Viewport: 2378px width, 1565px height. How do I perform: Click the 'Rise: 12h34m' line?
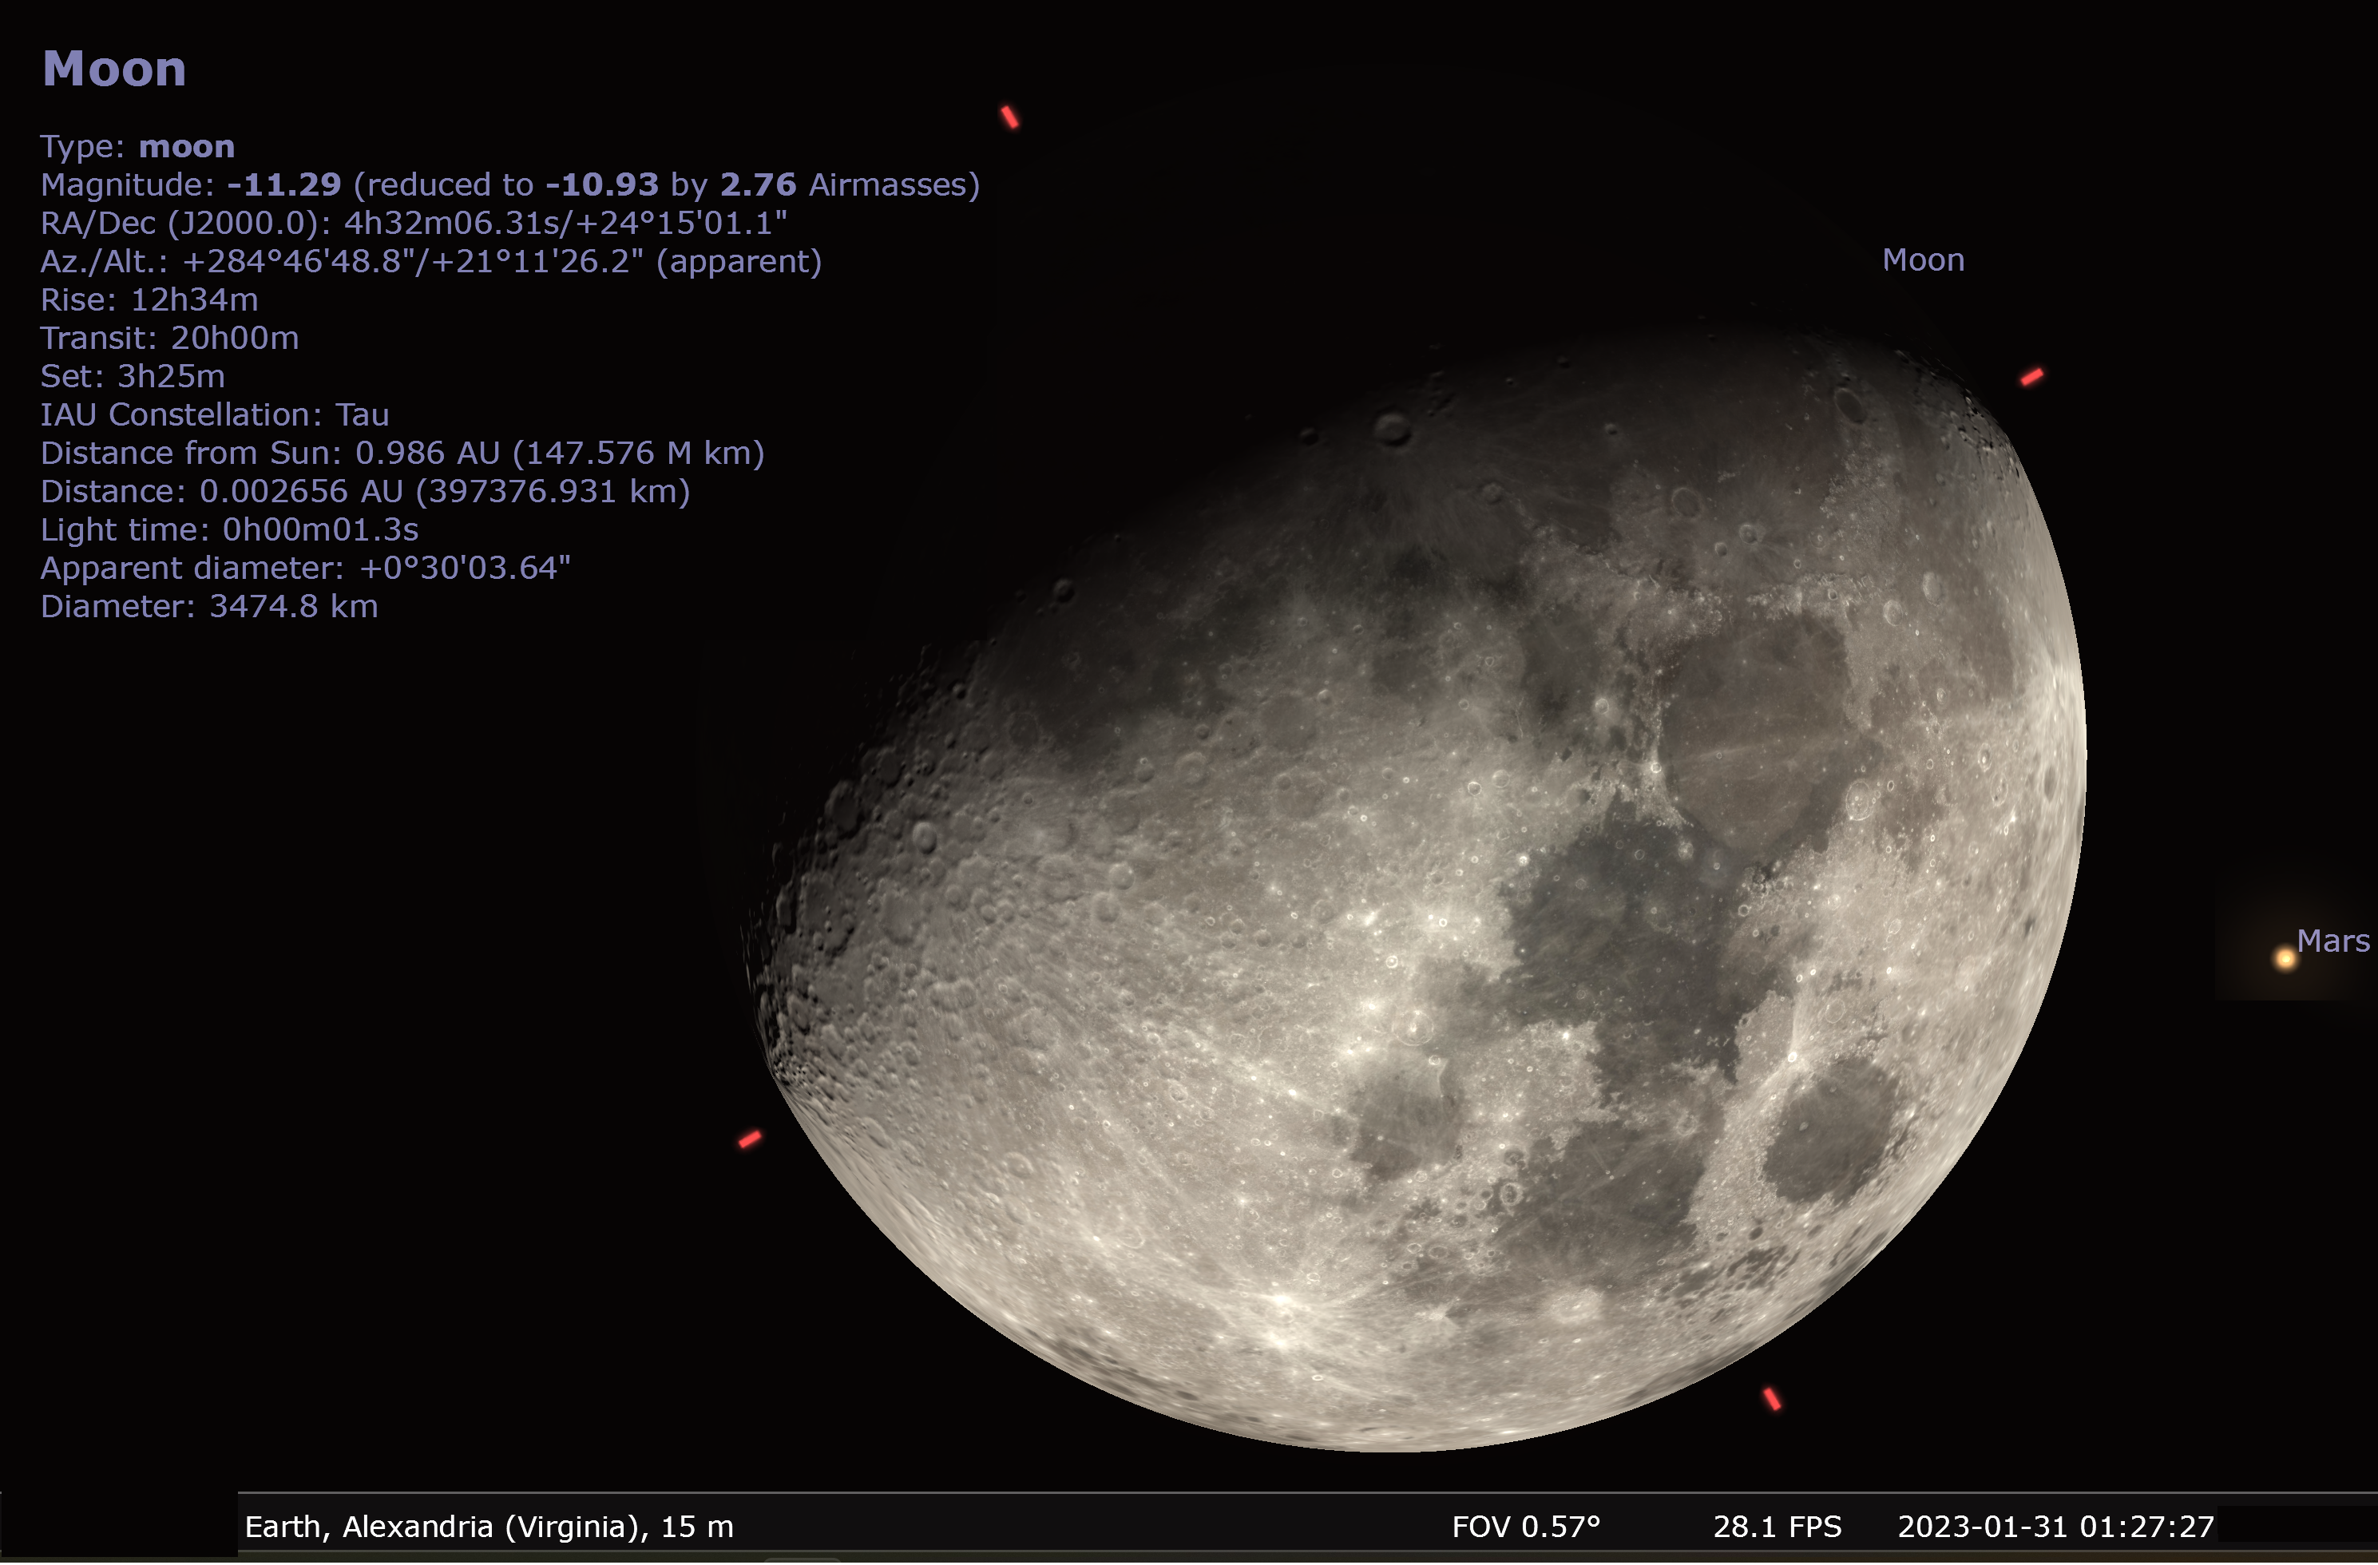click(149, 299)
